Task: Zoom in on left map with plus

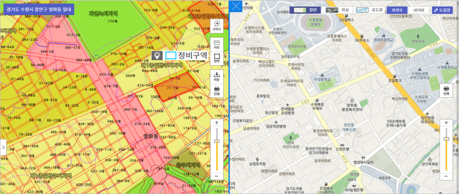Action: [217, 123]
